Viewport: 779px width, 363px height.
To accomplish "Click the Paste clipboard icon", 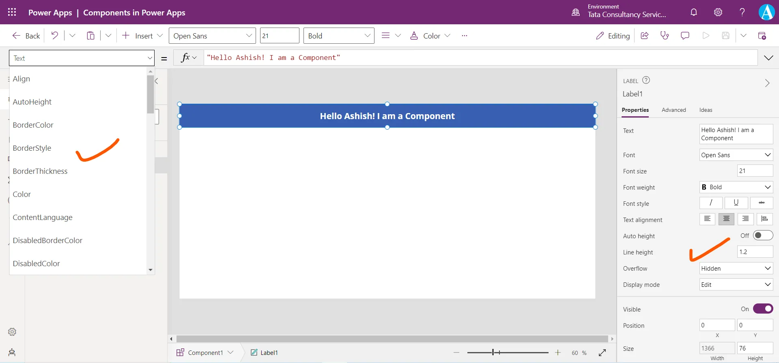I will click(x=90, y=36).
